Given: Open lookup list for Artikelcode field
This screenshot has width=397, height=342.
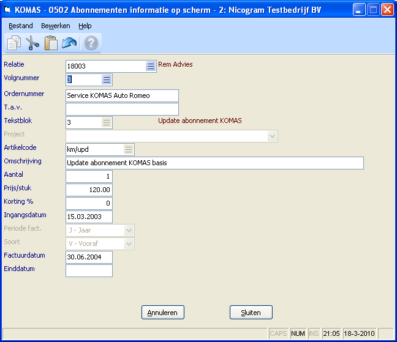Looking at the screenshot, I should pyautogui.click(x=129, y=149).
